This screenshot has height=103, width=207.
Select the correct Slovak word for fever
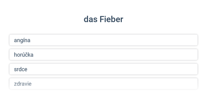[103, 55]
